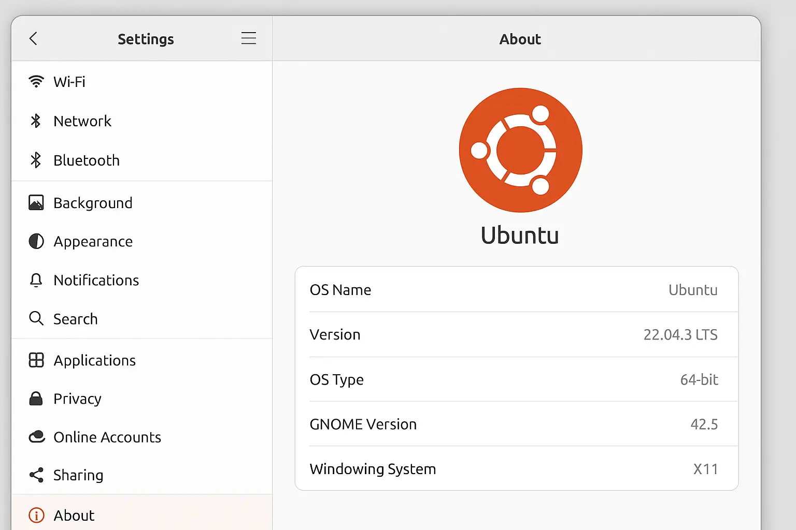Image resolution: width=796 pixels, height=530 pixels.
Task: Click the Online Accounts icon
Action: coord(35,437)
